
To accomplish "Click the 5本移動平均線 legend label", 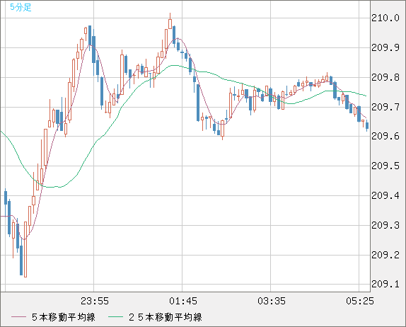I will (x=64, y=317).
